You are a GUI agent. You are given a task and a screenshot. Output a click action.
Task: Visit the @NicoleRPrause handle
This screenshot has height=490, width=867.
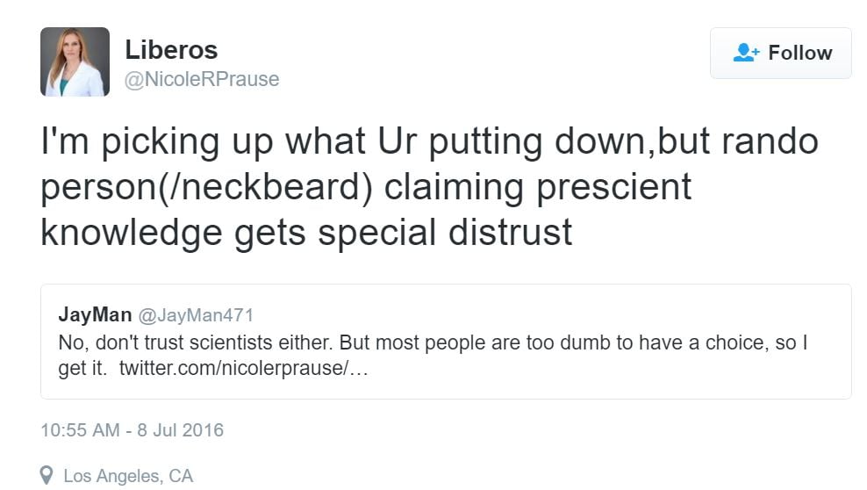pos(202,79)
